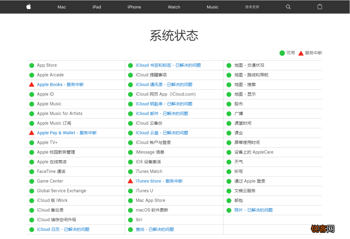Select Apple TV+ row text
The height and width of the screenshot is (239, 350).
[47, 142]
